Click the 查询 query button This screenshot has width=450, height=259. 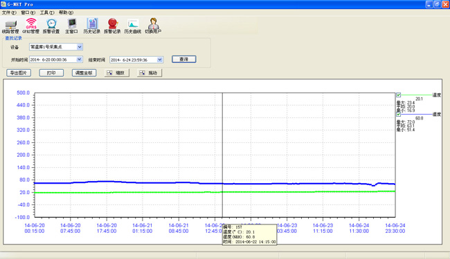184,59
